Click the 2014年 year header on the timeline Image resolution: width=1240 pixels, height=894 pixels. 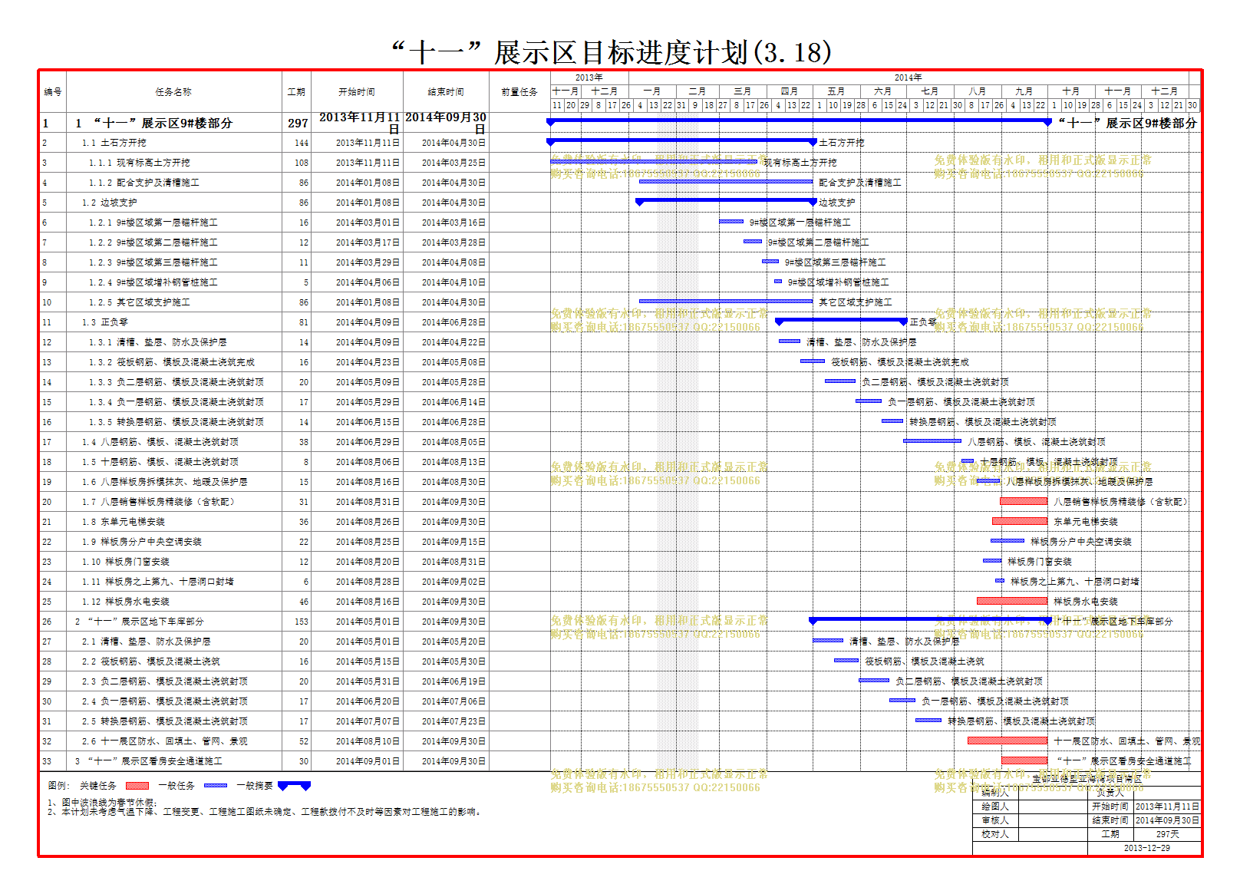click(x=909, y=78)
